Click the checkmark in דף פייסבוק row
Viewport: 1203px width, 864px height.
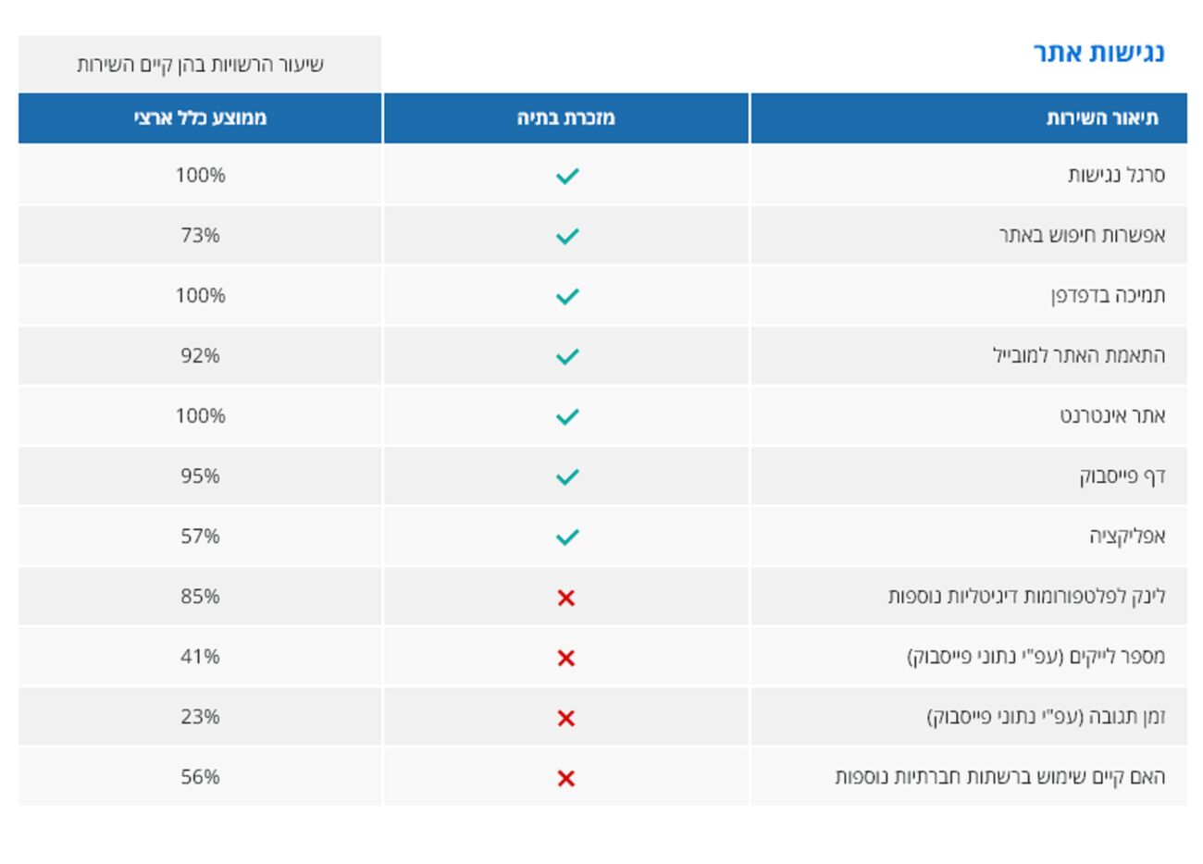tap(567, 476)
